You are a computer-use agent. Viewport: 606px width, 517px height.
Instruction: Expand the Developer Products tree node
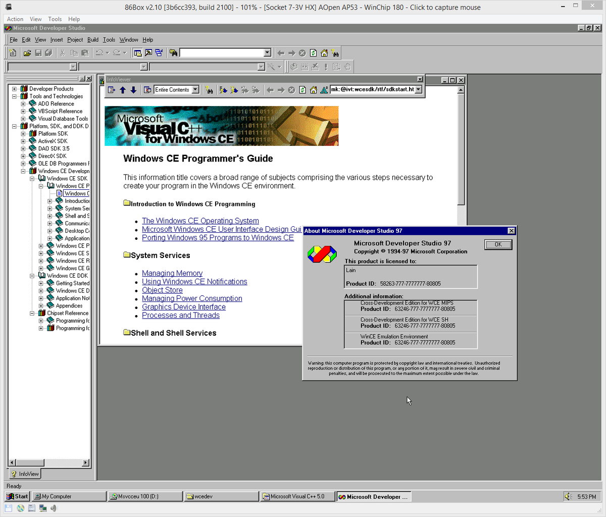(14, 89)
